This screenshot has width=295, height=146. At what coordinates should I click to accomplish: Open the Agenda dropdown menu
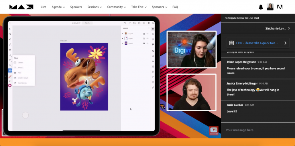58,7
